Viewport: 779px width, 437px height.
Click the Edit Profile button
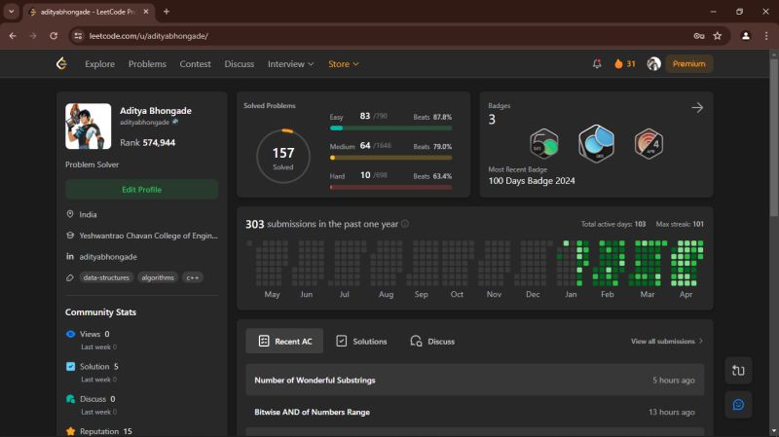[x=141, y=189]
